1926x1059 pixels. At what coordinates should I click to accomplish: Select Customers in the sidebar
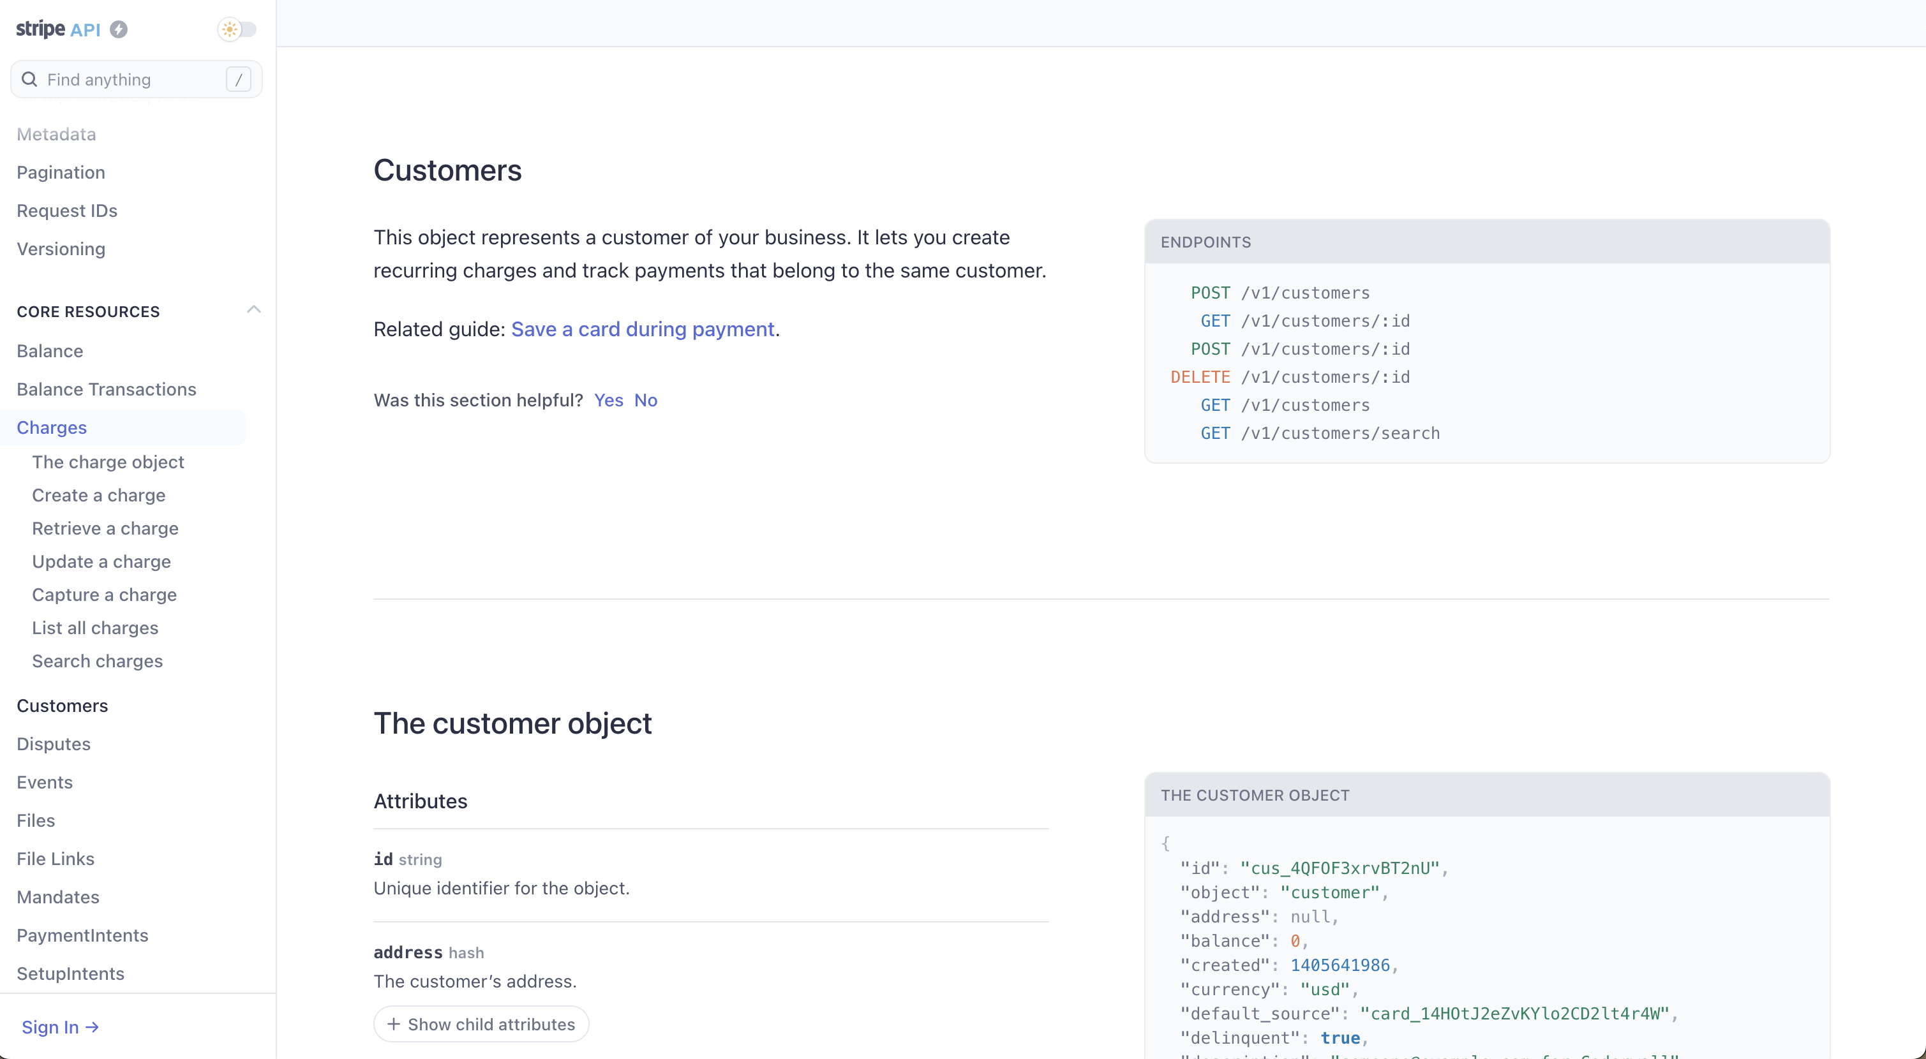(62, 706)
